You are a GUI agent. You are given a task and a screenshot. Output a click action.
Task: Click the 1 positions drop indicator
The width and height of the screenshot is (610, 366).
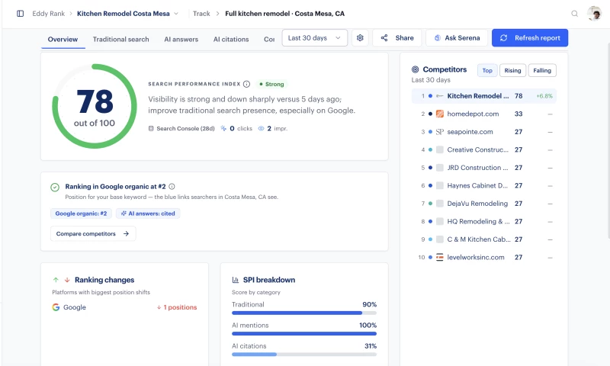coord(177,307)
